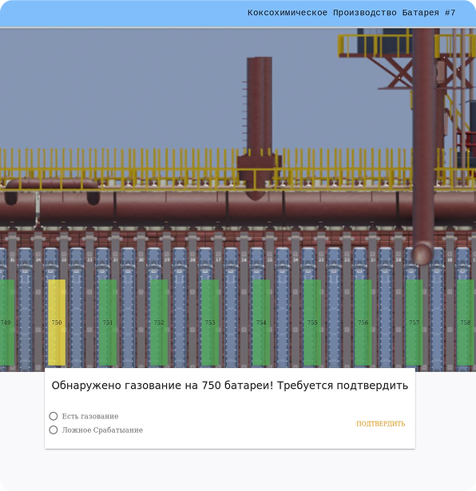
Task: Select green oven marker 754
Action: pos(261,323)
